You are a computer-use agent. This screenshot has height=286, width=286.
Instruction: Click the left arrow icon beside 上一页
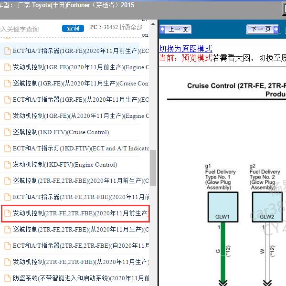click(x=162, y=30)
